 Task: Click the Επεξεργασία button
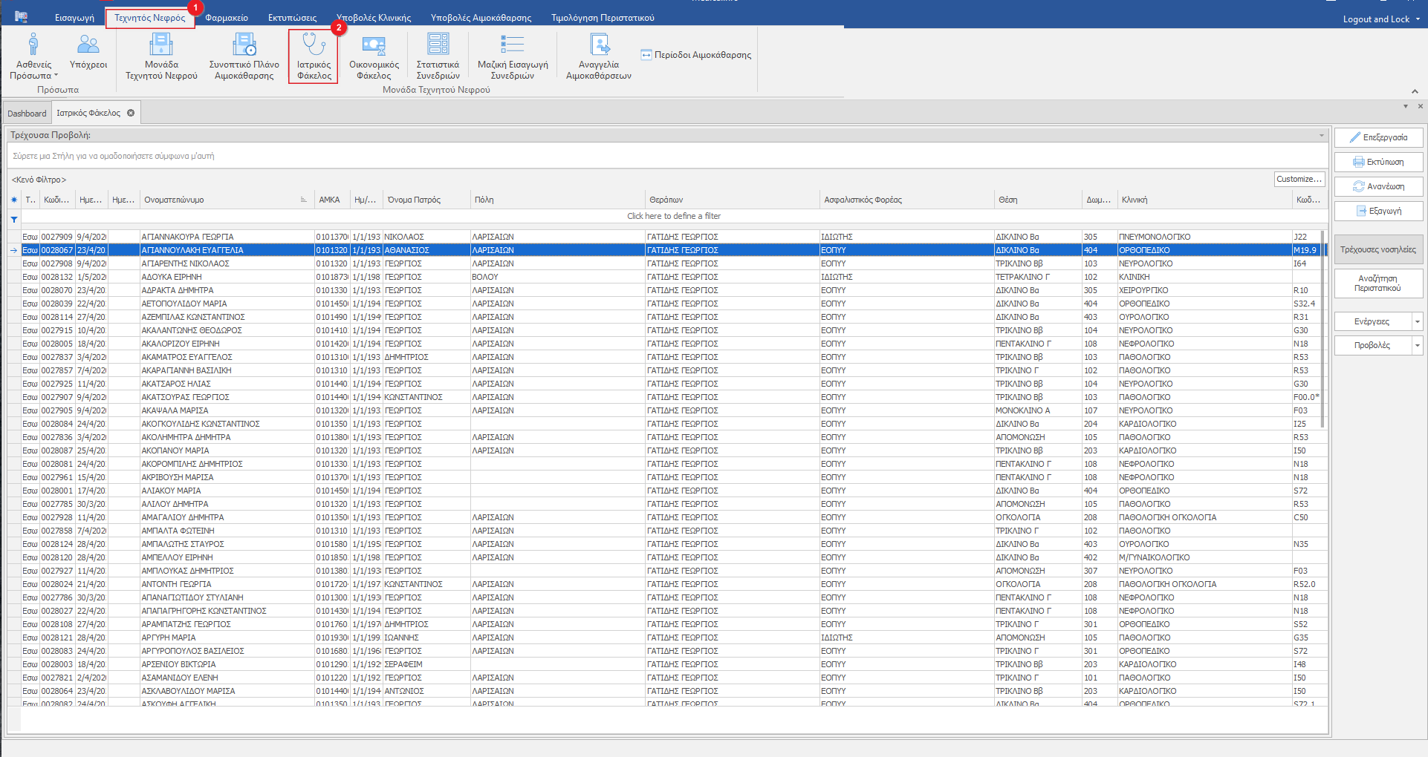click(x=1378, y=137)
